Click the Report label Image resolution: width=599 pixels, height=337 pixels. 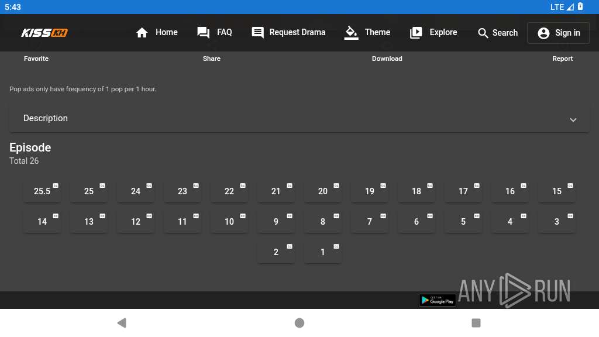coord(562,59)
